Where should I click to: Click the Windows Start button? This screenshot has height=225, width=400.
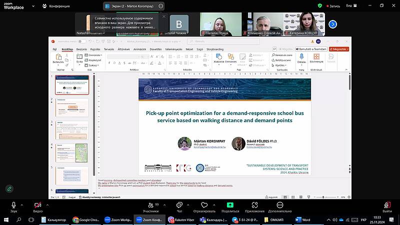(x=6, y=220)
